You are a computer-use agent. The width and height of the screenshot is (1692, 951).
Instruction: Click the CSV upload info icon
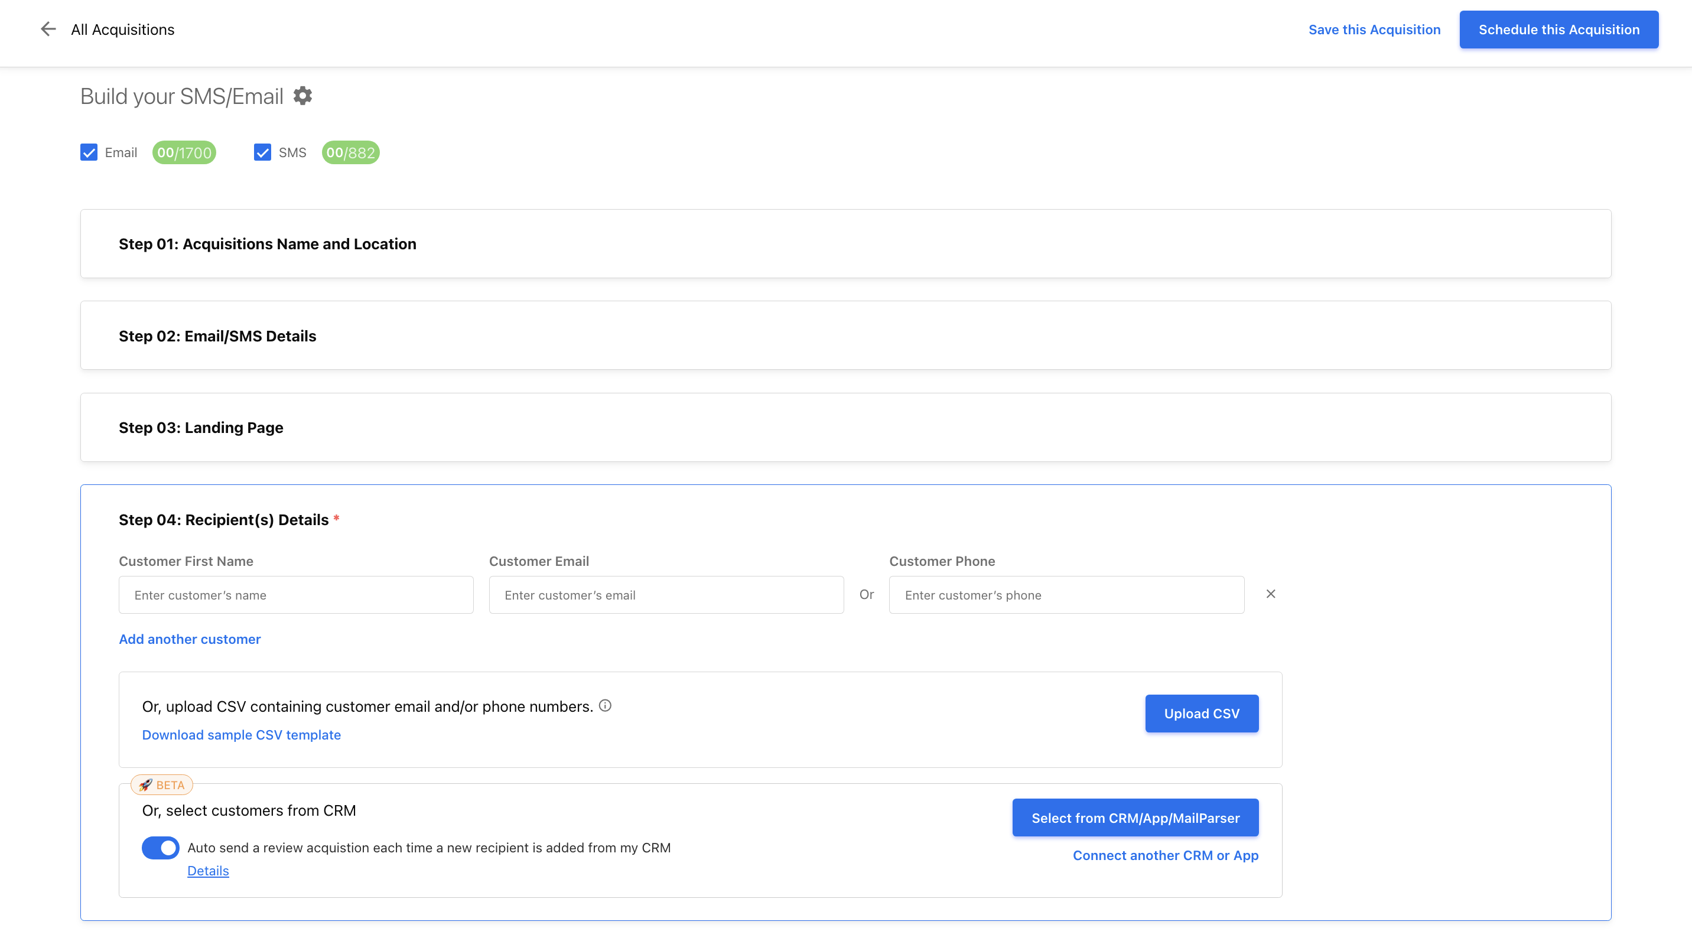click(605, 705)
